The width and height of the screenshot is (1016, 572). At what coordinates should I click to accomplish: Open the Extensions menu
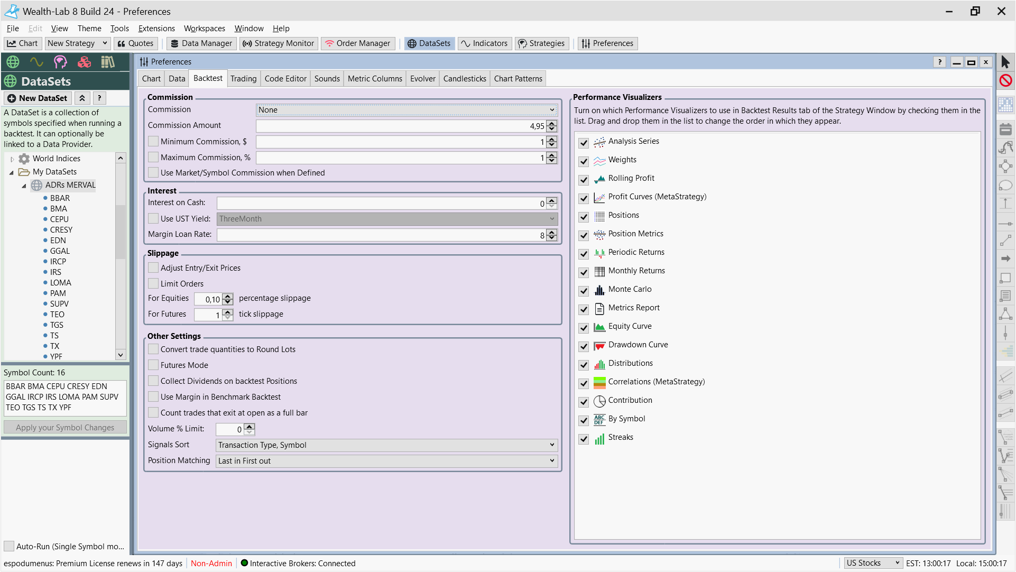pos(156,29)
